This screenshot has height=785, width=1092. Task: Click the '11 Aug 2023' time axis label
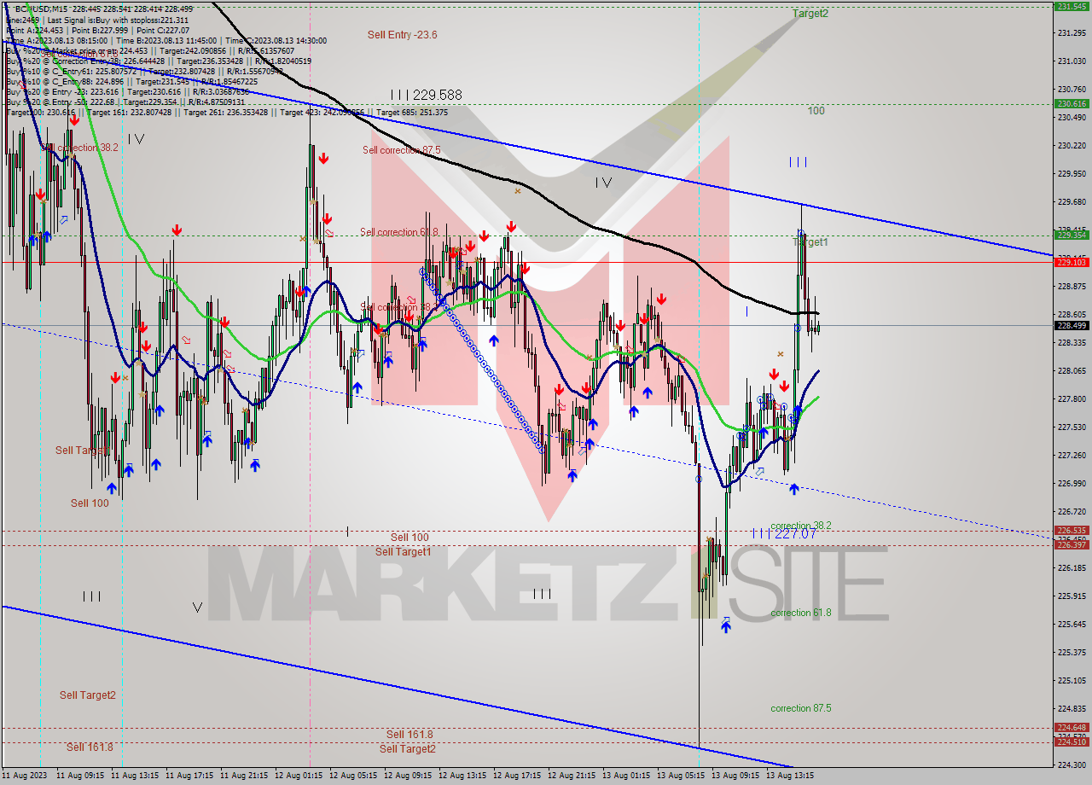click(x=25, y=776)
